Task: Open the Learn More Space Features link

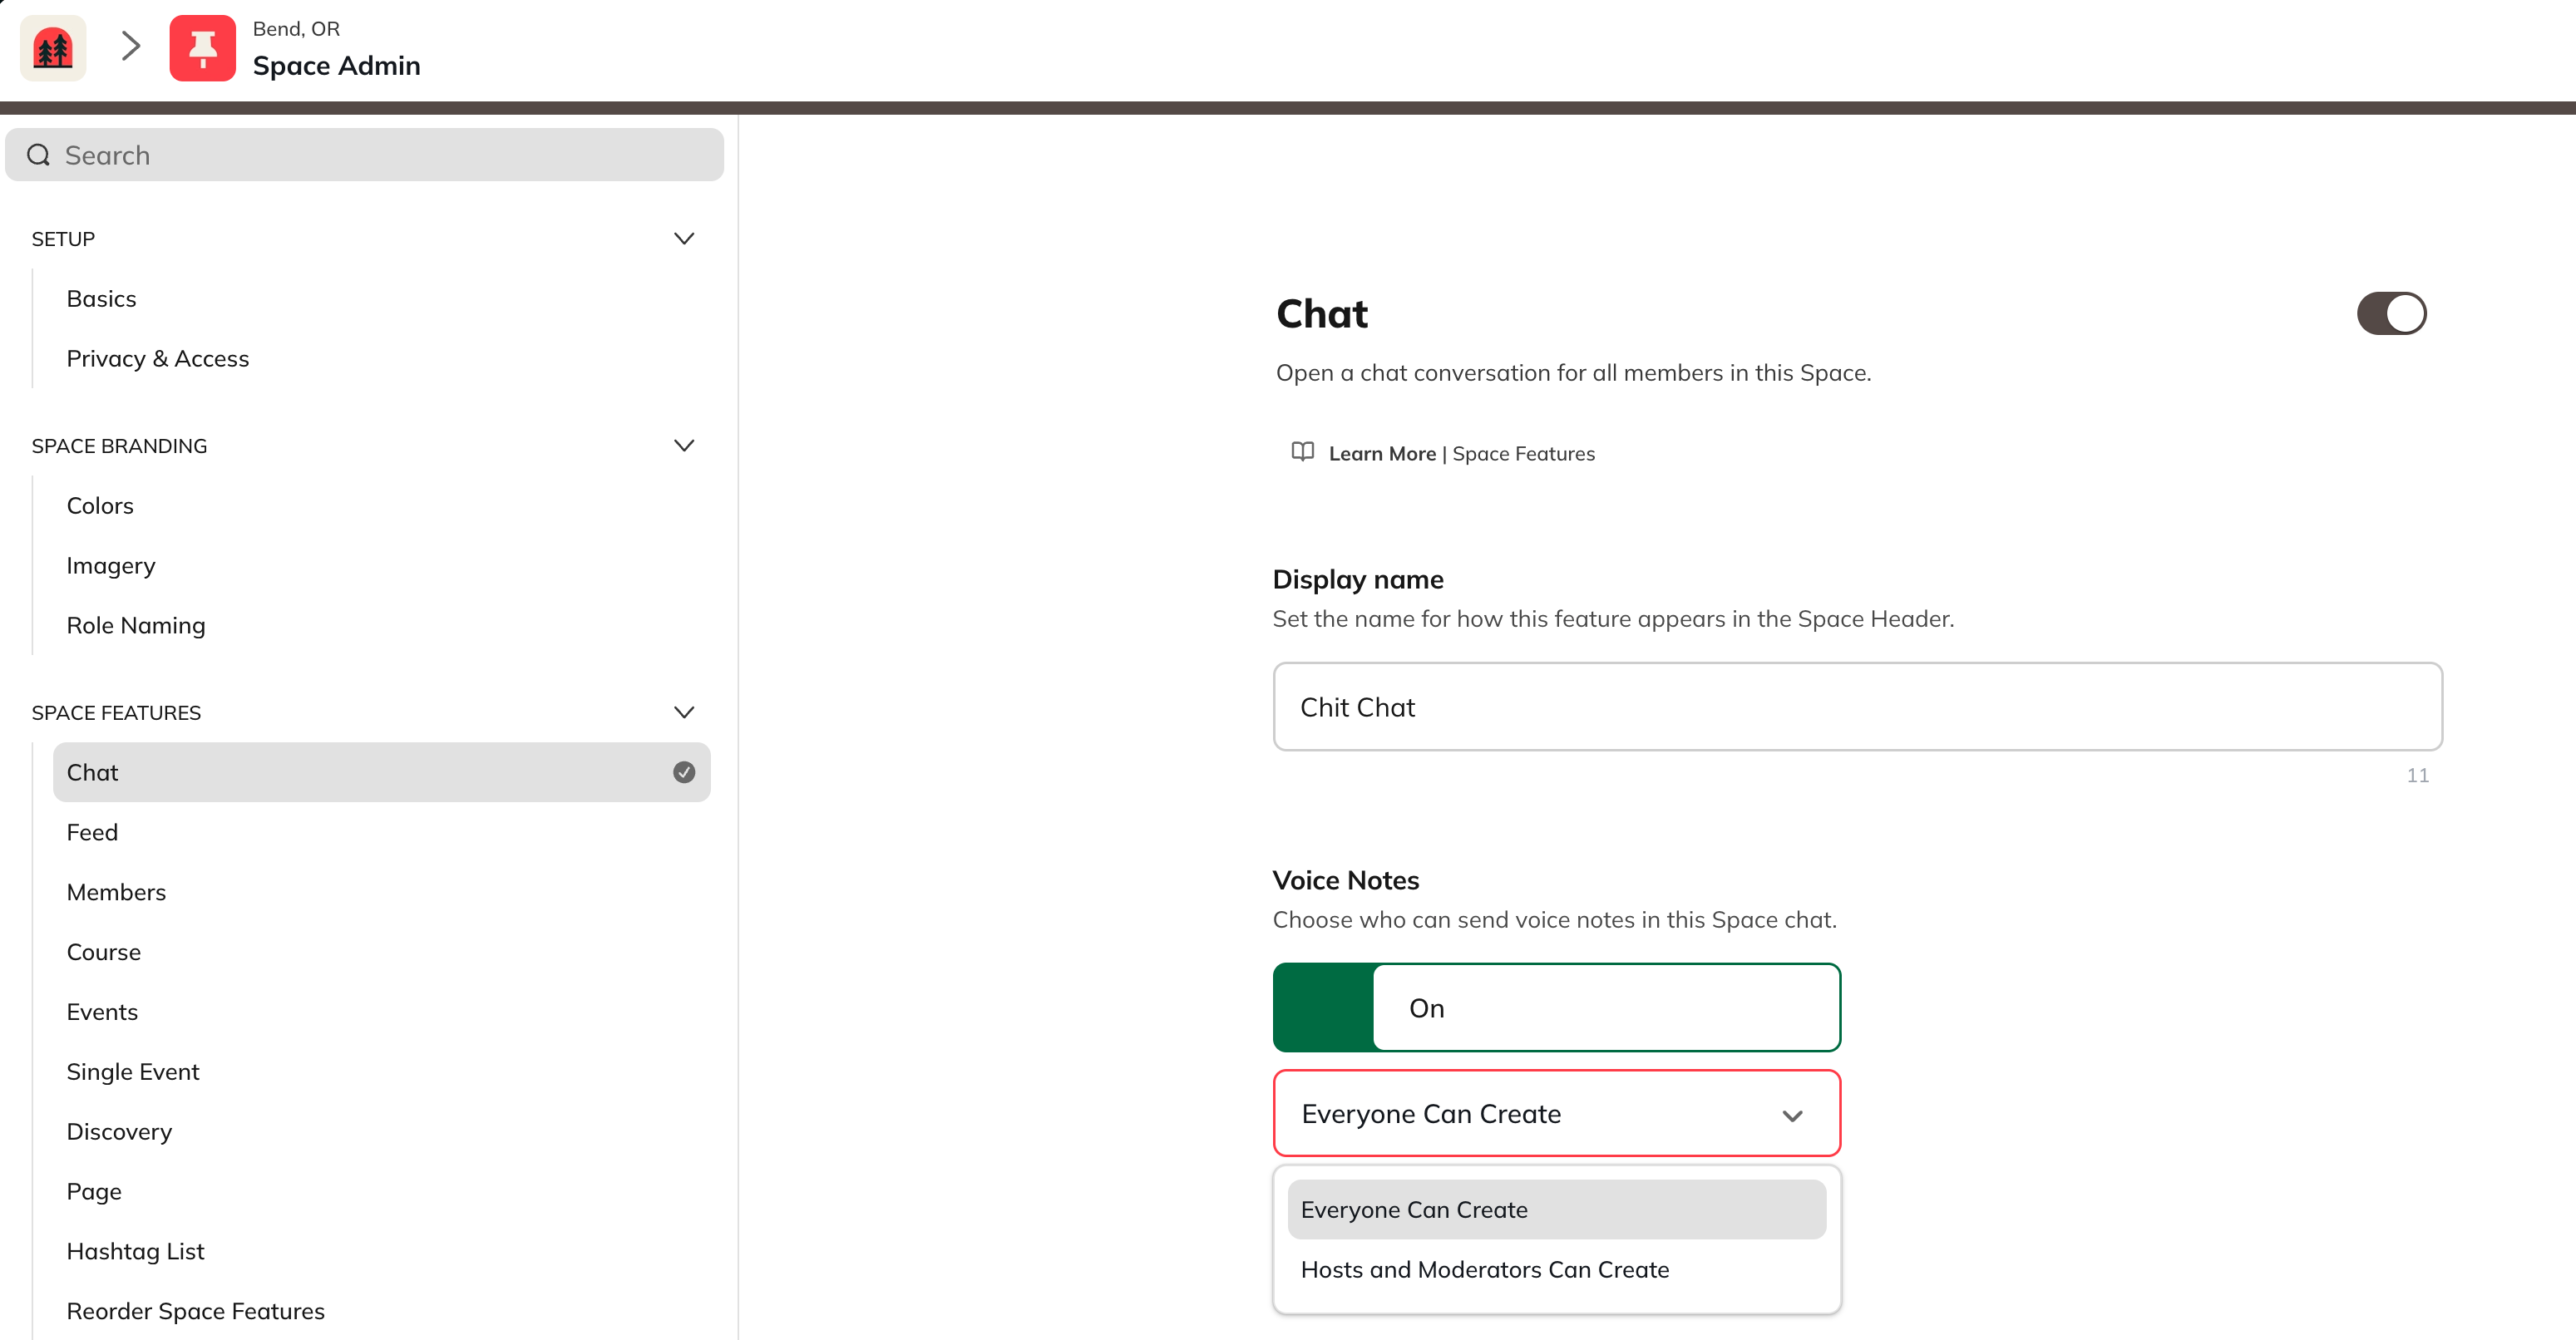Action: click(x=1461, y=454)
